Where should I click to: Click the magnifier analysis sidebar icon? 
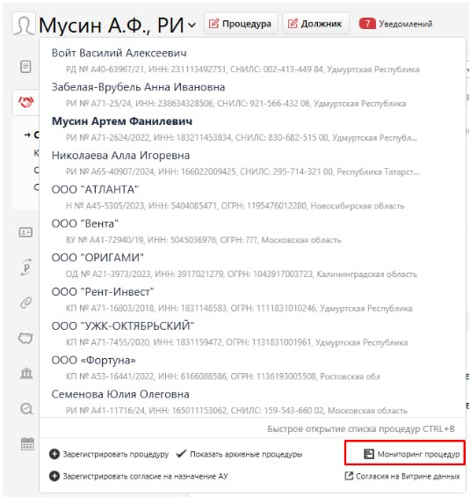[x=26, y=408]
